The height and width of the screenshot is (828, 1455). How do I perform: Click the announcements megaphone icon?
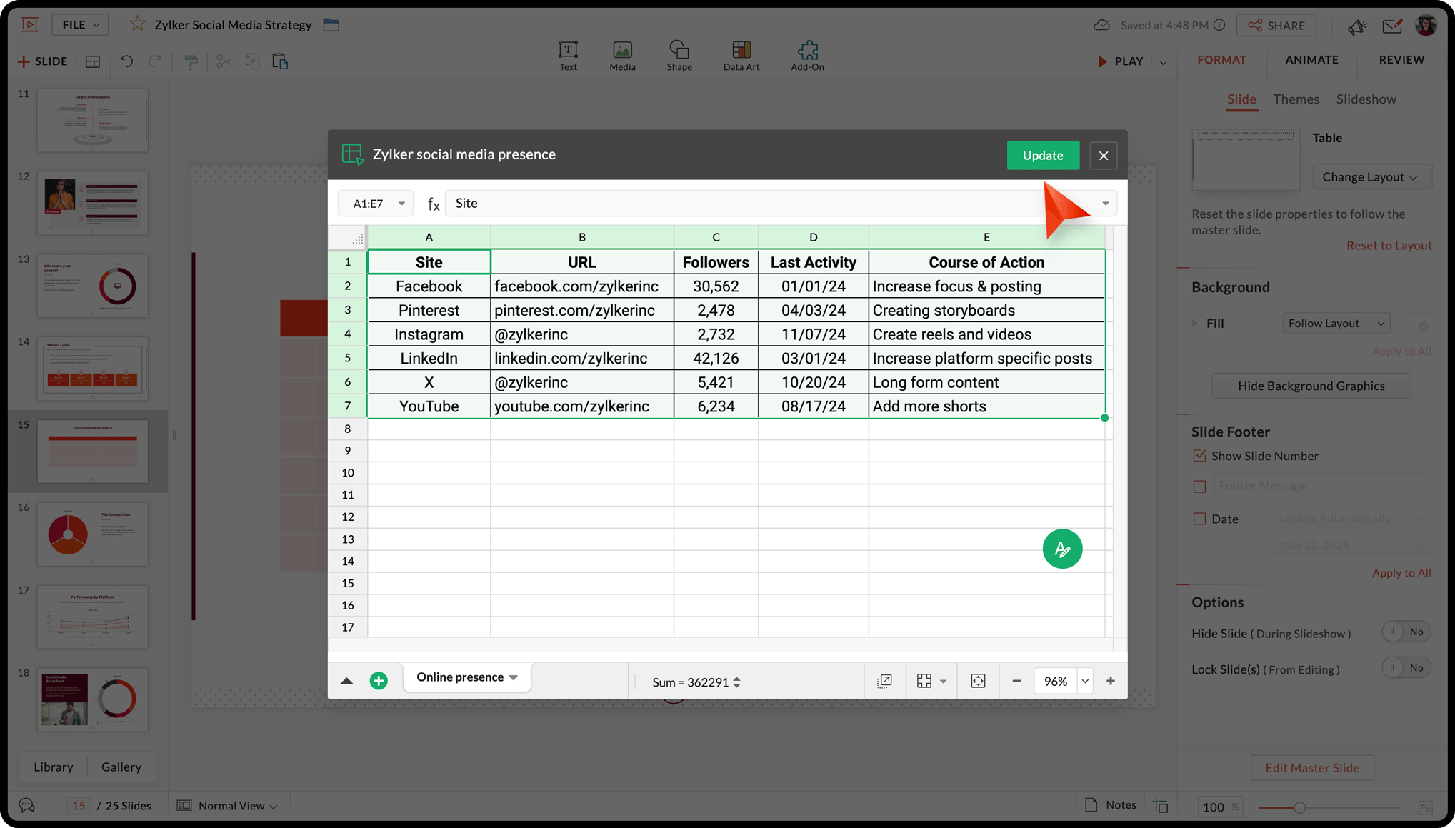(1357, 26)
